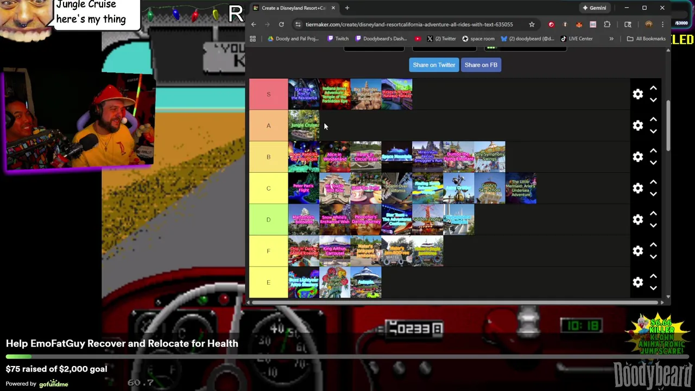Select the green D tier label
695x391 pixels.
click(x=268, y=220)
